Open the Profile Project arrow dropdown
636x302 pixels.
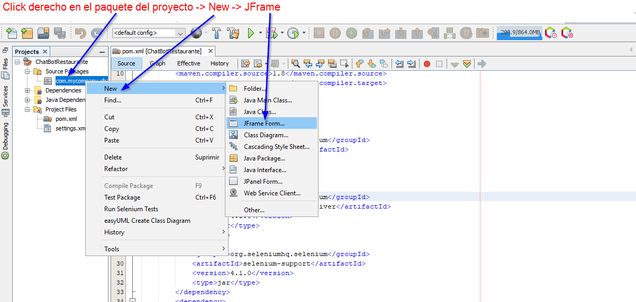pos(304,33)
